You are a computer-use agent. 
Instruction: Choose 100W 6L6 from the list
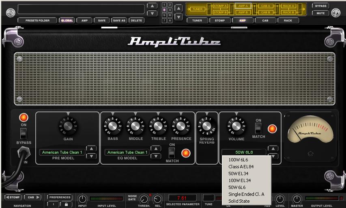(238, 160)
